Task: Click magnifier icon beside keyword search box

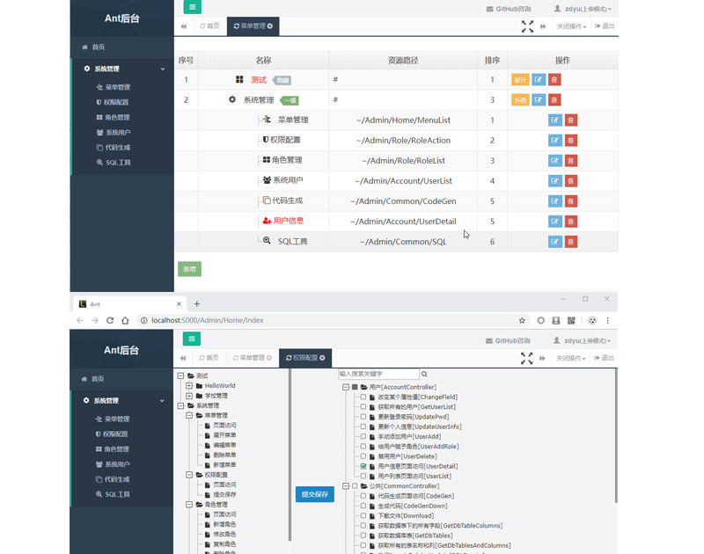Action: pos(424,375)
